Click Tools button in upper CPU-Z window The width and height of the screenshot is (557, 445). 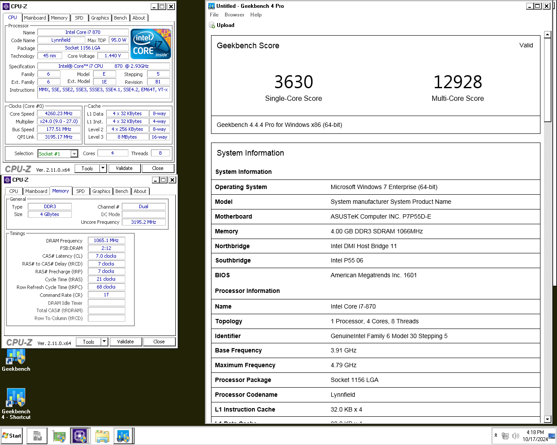[87, 168]
